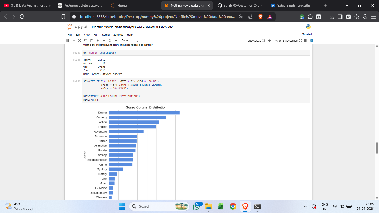The width and height of the screenshot is (379, 213).
Task: Open the File menu in Jupyter
Action: (70, 35)
